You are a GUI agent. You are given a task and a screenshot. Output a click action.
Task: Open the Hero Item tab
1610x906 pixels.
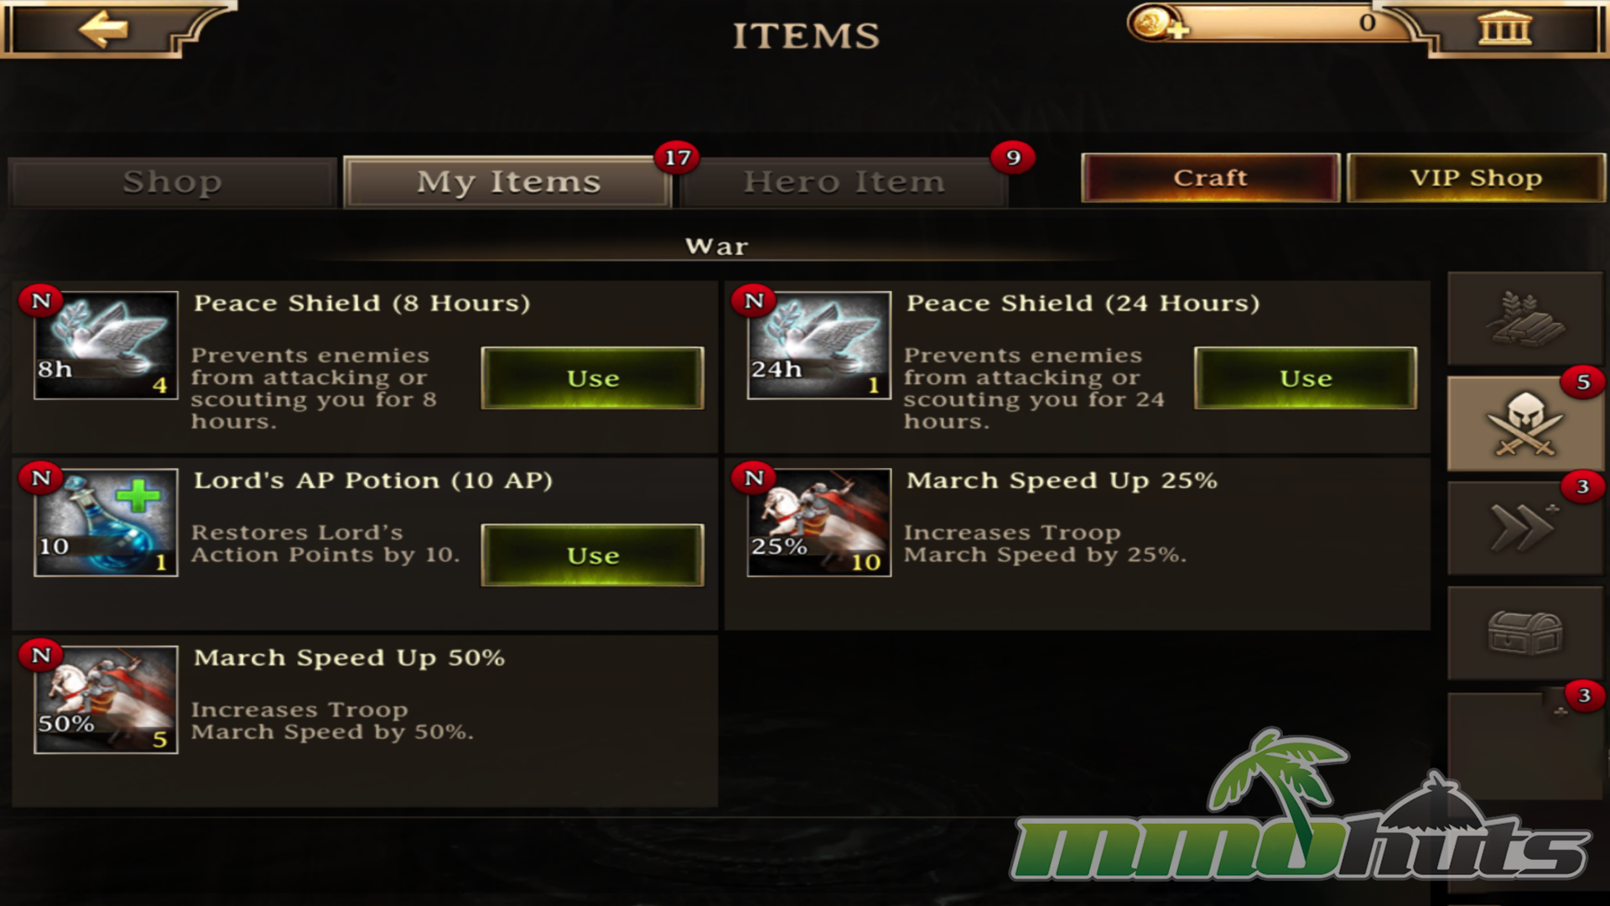tap(844, 181)
